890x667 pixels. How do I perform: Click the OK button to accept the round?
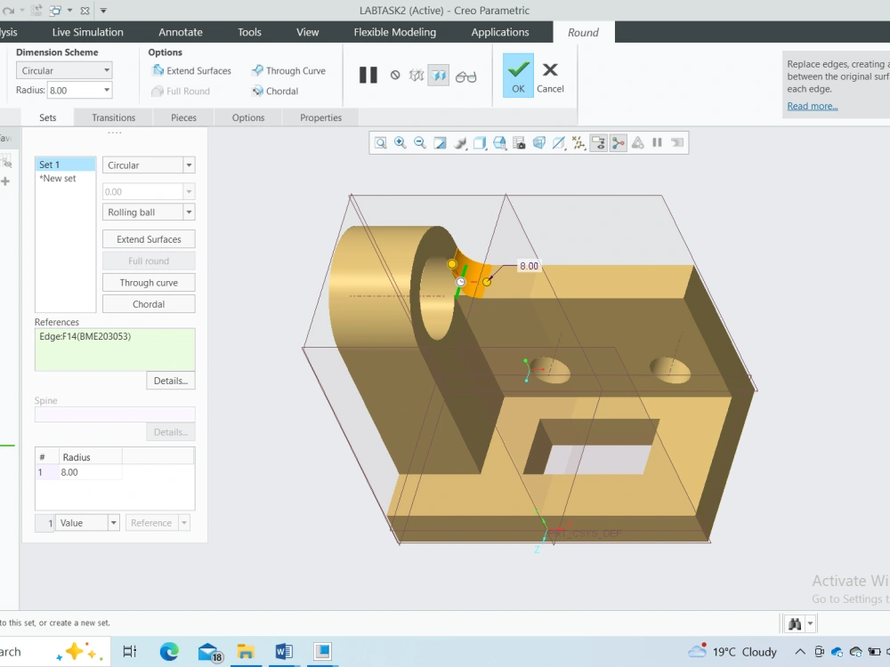tap(517, 76)
